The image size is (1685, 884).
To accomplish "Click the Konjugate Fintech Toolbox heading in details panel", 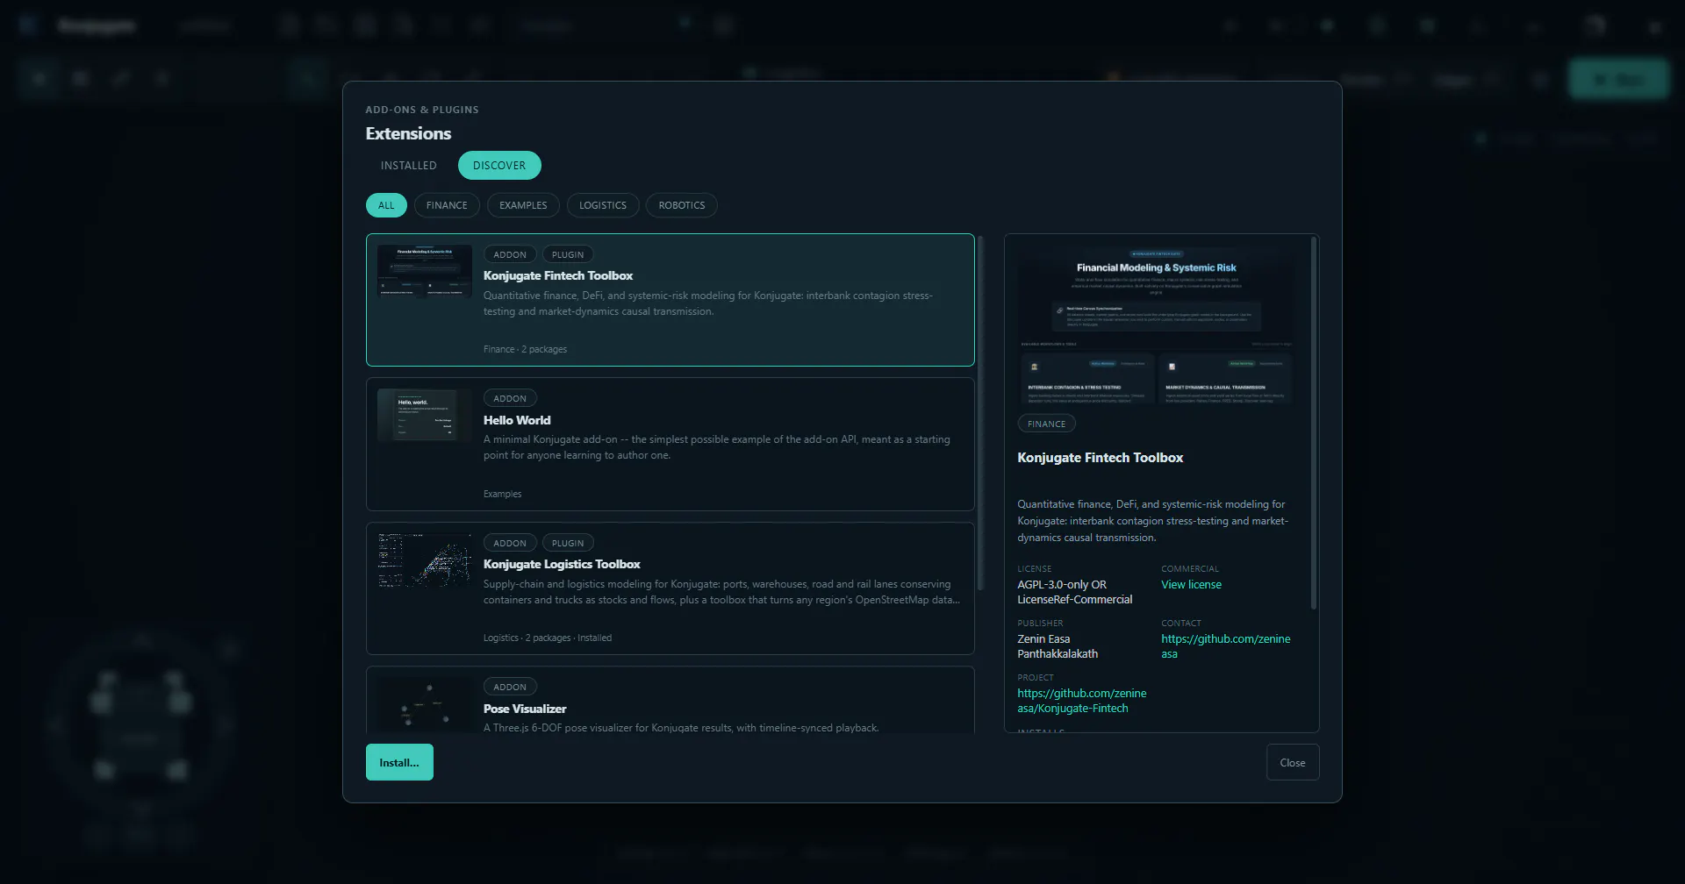I will click(1101, 458).
